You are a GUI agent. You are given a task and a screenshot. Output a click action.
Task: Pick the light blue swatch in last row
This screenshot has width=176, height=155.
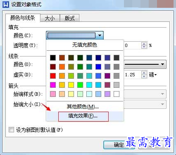coord(98,94)
